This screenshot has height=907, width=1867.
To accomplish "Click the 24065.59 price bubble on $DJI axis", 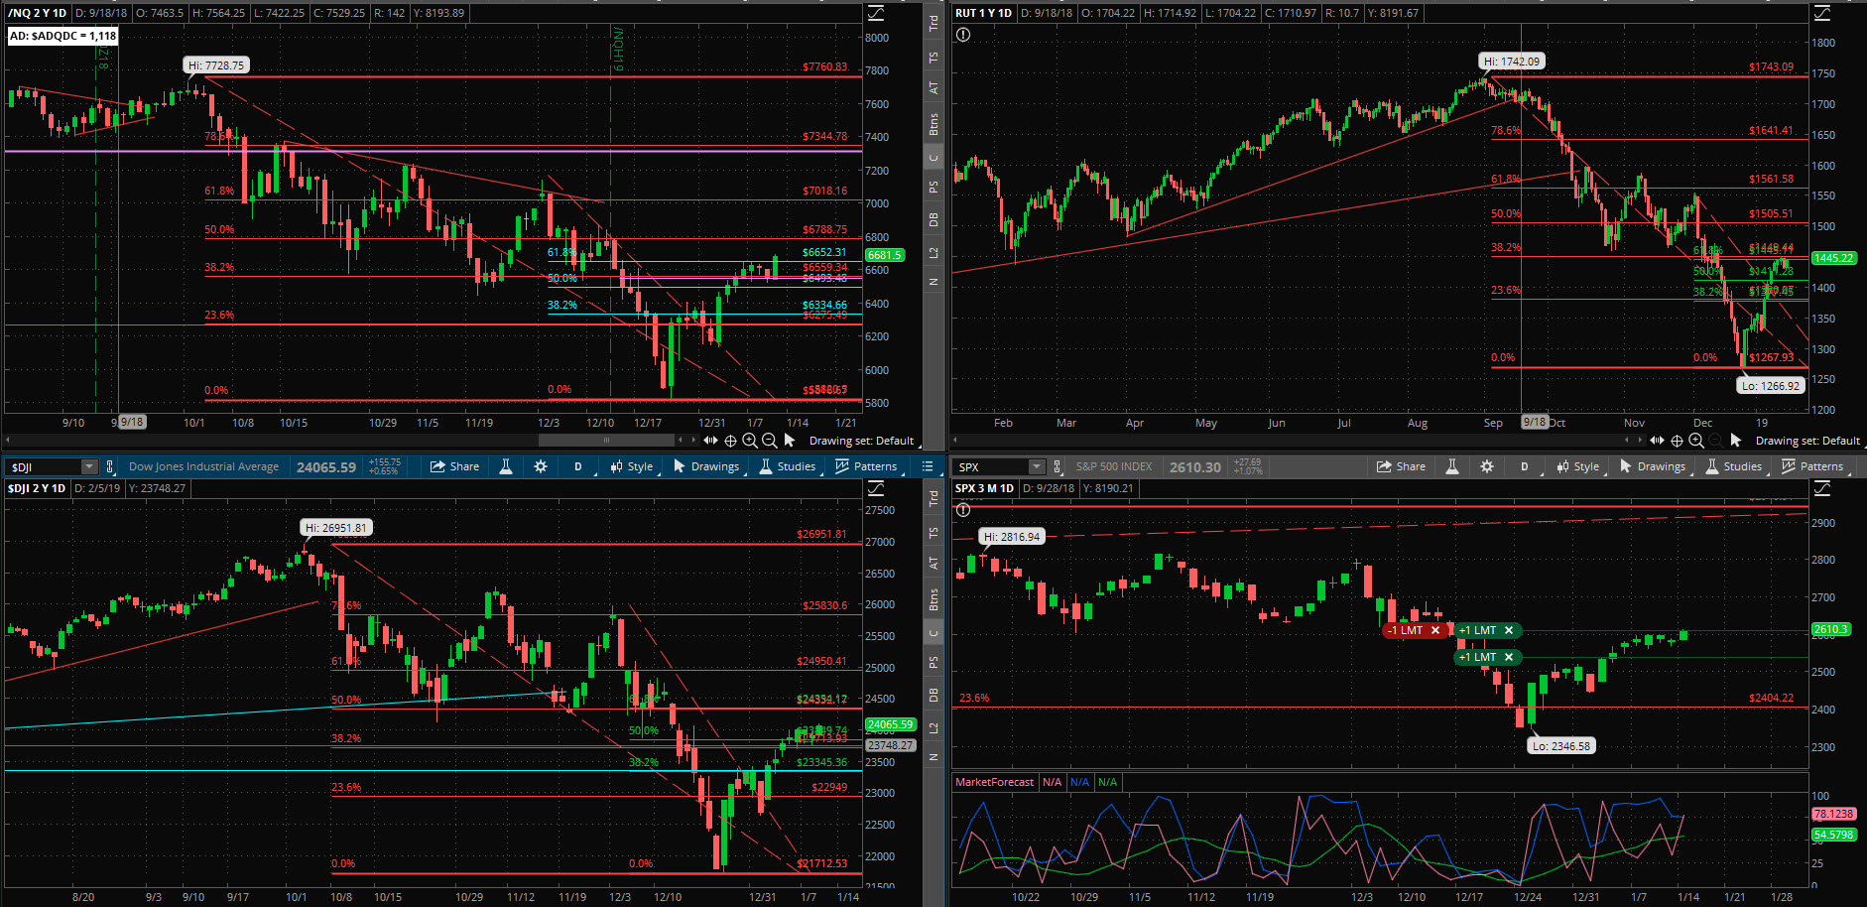I will pyautogui.click(x=890, y=724).
